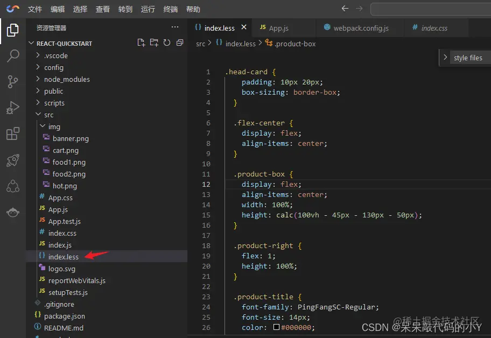Open explorer more actions ellipsis
The width and height of the screenshot is (491, 338).
click(175, 27)
